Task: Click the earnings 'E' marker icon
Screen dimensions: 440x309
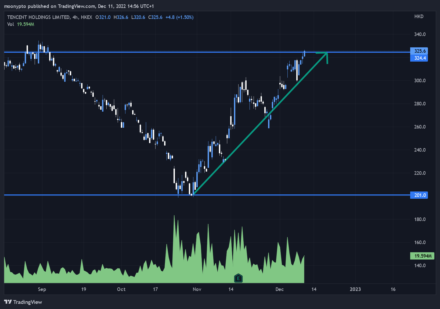Action: pos(238,278)
